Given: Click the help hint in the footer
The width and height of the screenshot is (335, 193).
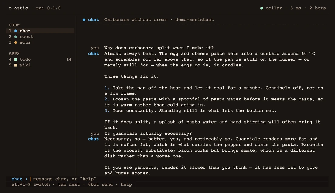Looking at the screenshot, I should click(126, 185).
